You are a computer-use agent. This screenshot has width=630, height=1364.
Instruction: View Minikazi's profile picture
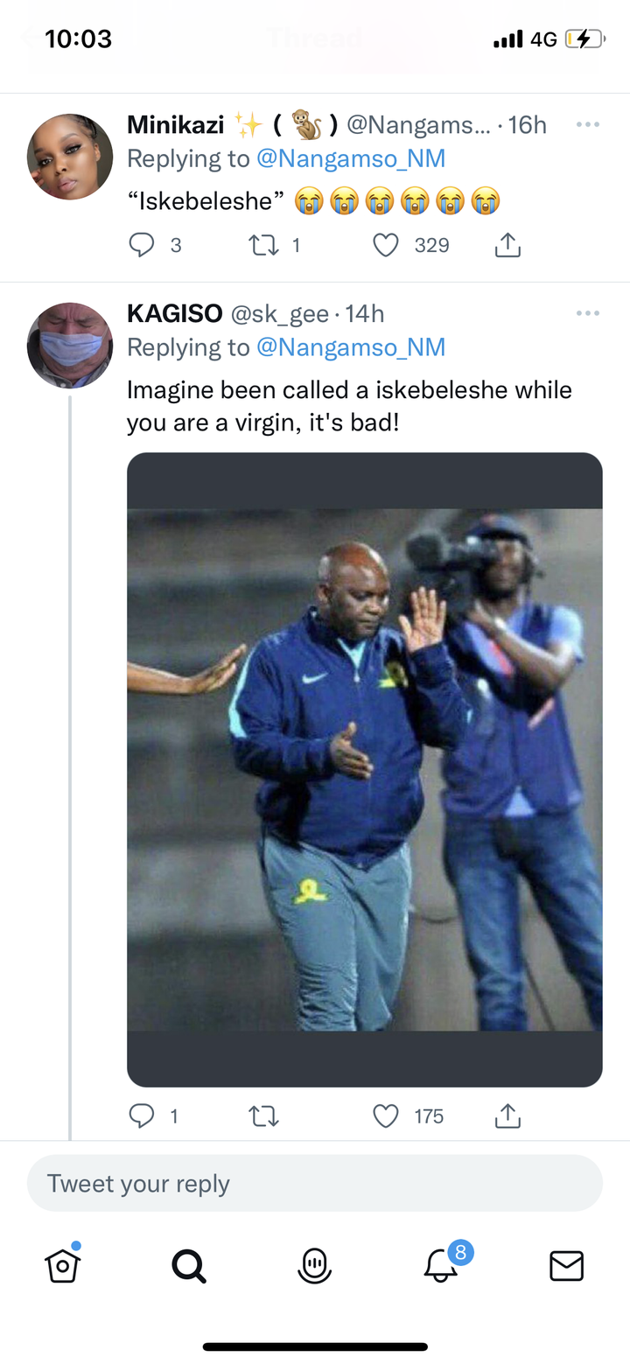coord(70,157)
